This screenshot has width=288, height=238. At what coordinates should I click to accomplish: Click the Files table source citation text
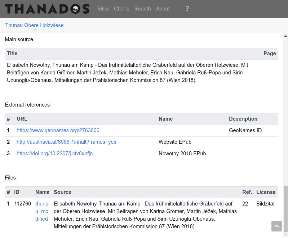point(145,215)
